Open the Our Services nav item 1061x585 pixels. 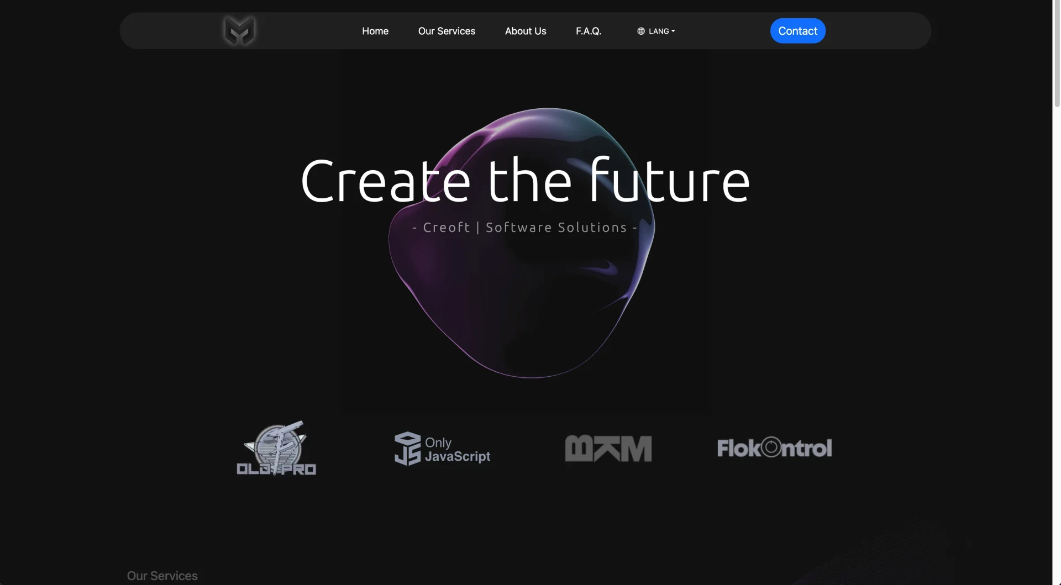pyautogui.click(x=447, y=31)
